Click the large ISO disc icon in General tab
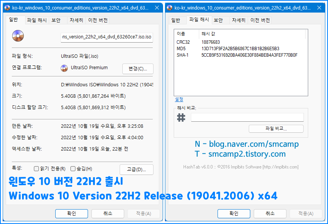Screen dimensions: 328x224 click(x=18, y=36)
